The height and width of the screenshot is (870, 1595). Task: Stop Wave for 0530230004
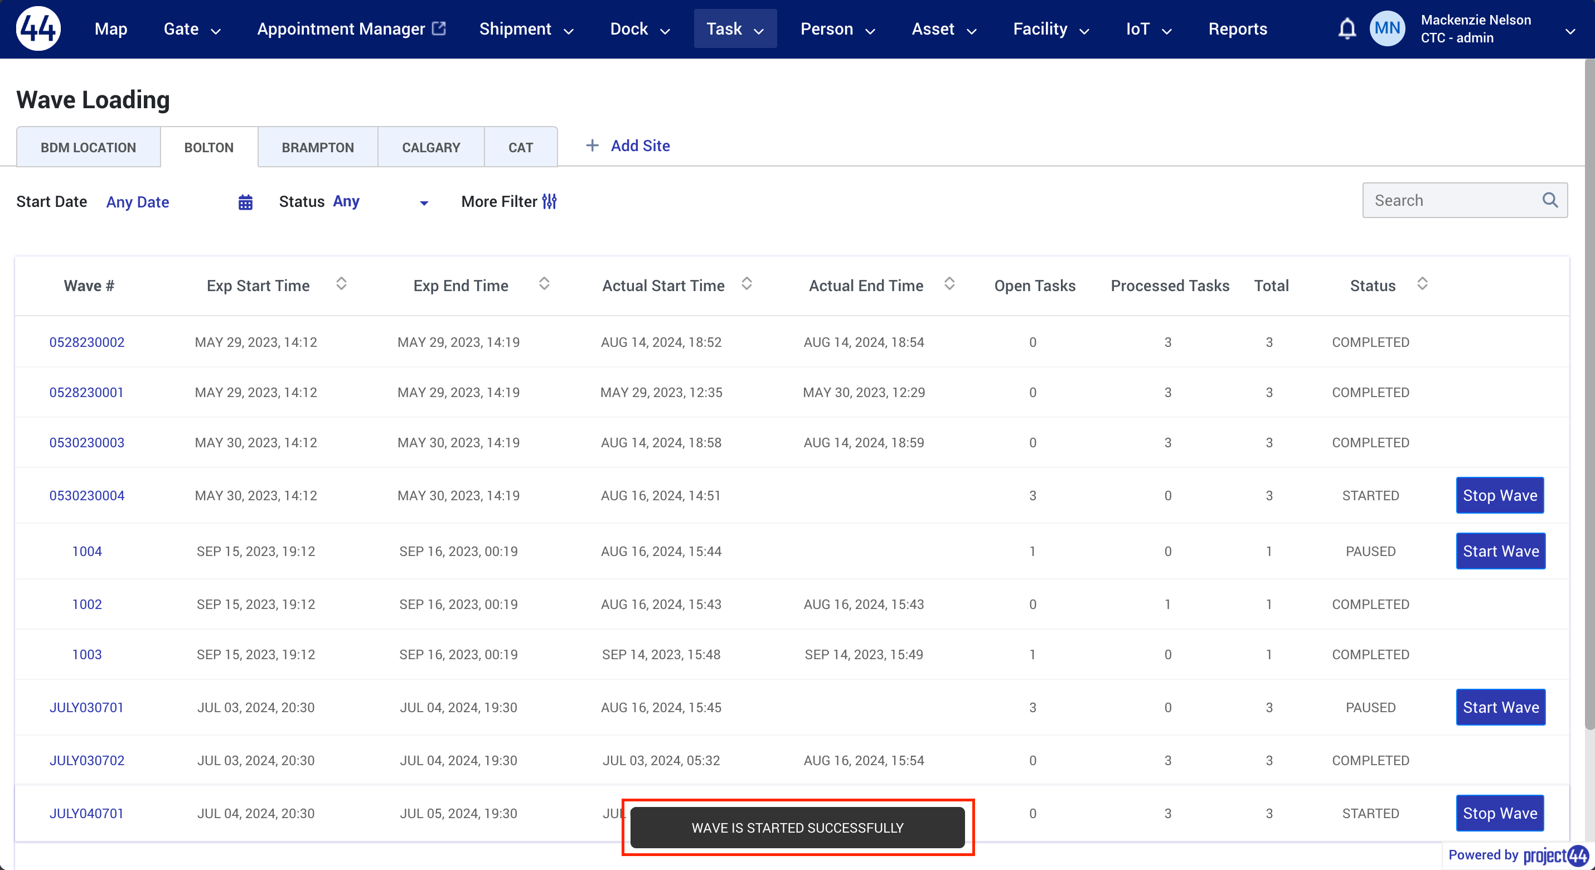point(1500,495)
